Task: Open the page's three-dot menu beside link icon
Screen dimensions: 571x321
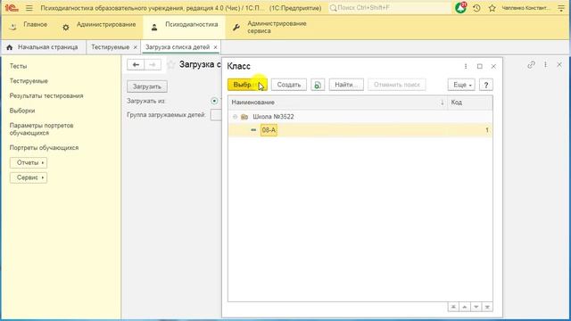Action: pos(545,65)
